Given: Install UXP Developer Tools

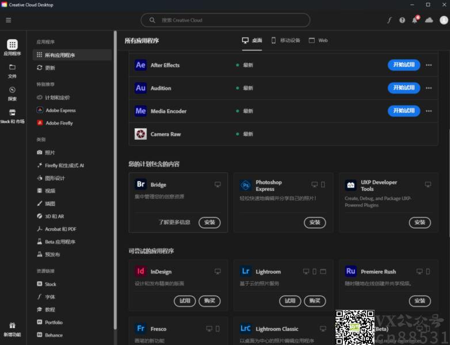Looking at the screenshot, I should 420,223.
